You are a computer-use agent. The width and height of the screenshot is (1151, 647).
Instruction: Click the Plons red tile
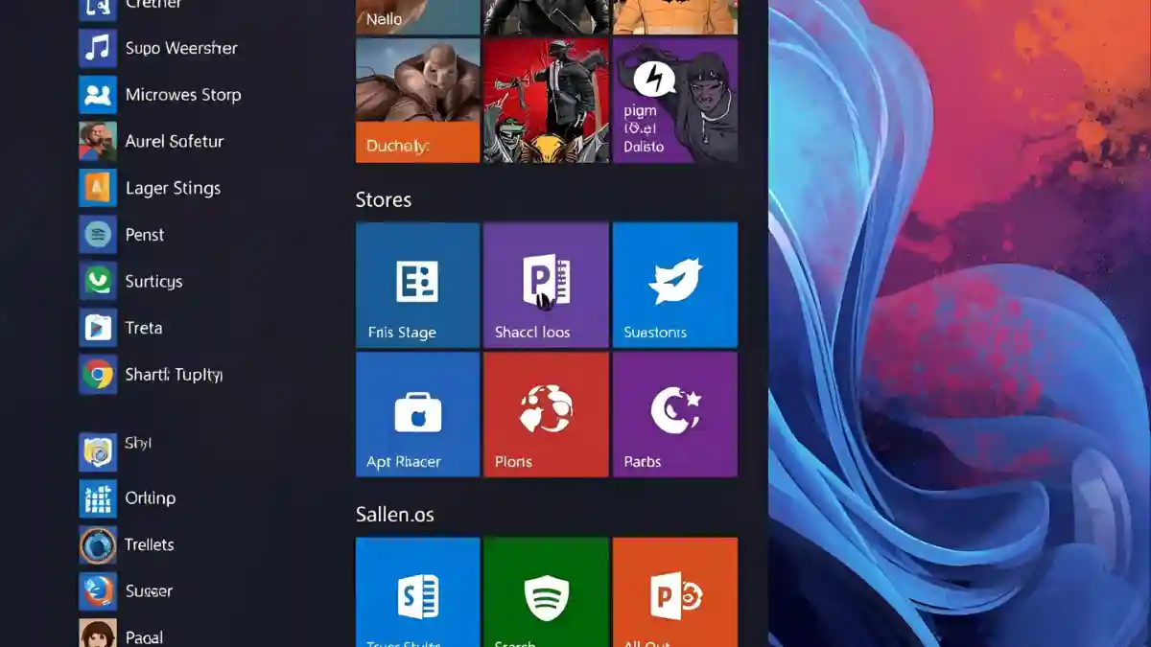[x=545, y=413]
